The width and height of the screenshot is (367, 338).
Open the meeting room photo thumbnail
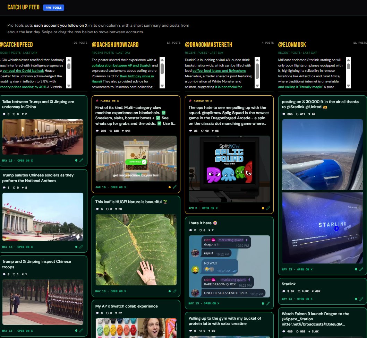click(x=43, y=137)
